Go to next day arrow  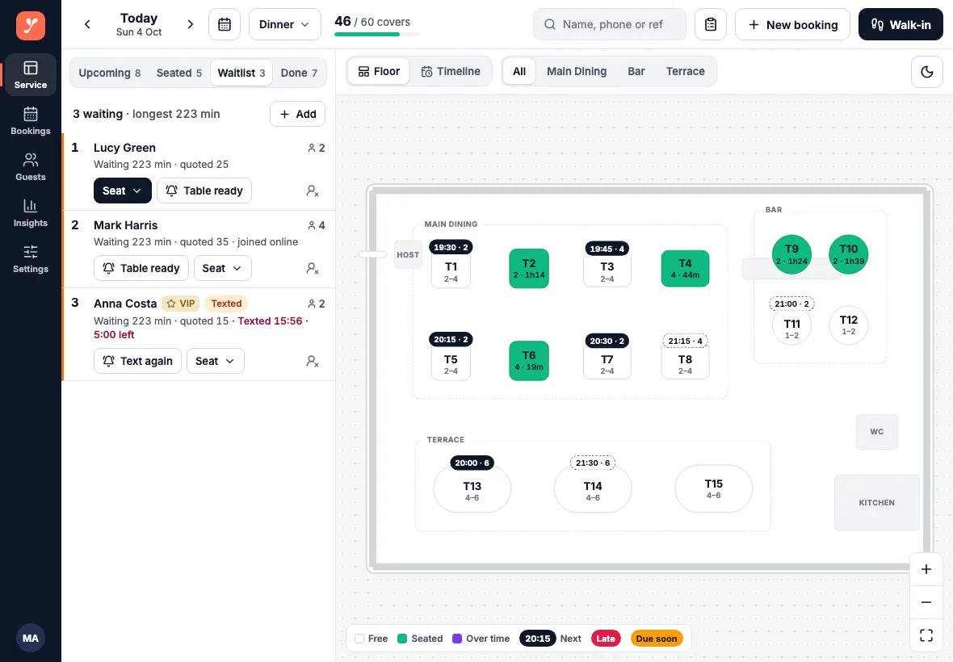(x=191, y=24)
